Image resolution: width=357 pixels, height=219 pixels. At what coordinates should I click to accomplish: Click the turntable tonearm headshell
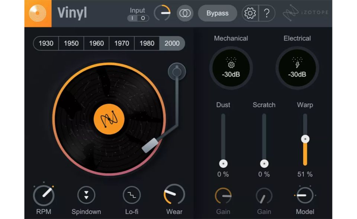[x=150, y=146]
